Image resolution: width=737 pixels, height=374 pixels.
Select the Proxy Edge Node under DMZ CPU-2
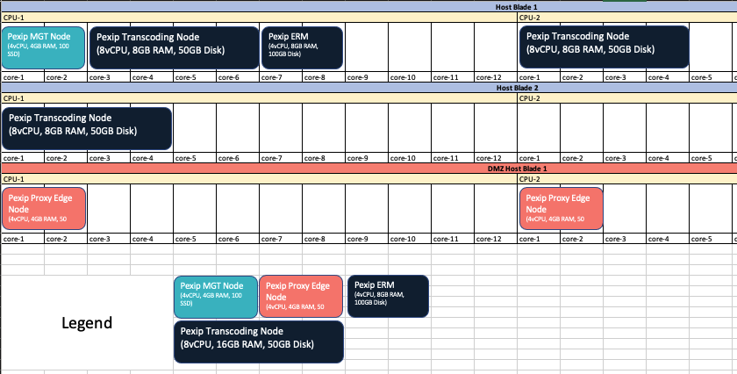click(x=562, y=209)
